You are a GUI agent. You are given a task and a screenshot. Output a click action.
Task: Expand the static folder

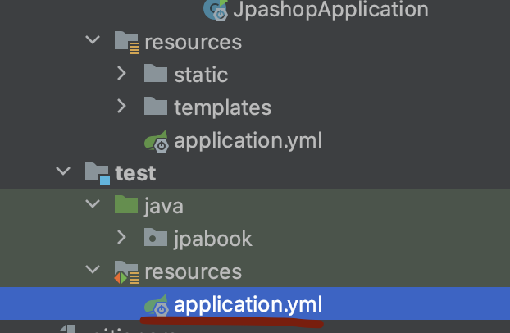click(x=121, y=74)
